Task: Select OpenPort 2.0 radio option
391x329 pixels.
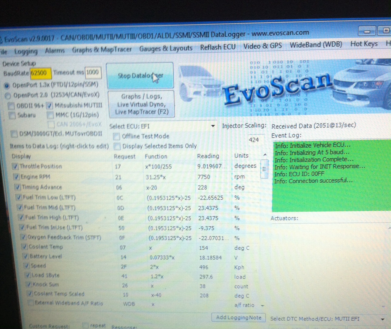Action: pyautogui.click(x=8, y=96)
